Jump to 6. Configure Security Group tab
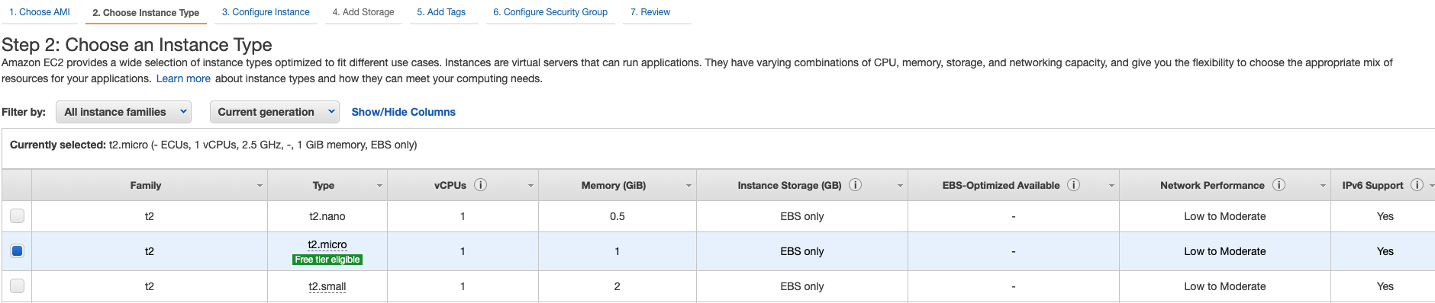Viewport: 1435px width, 303px height. 550,12
